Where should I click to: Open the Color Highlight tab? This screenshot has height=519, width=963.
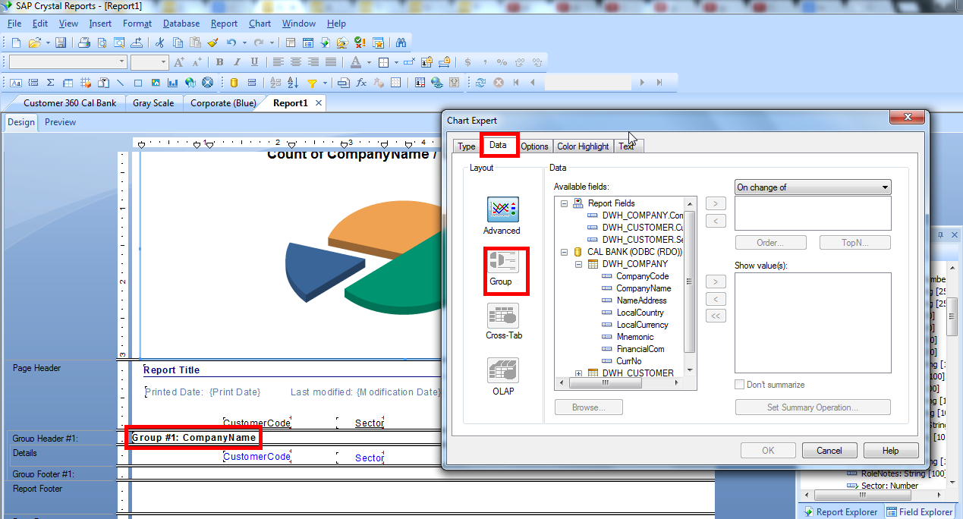583,146
